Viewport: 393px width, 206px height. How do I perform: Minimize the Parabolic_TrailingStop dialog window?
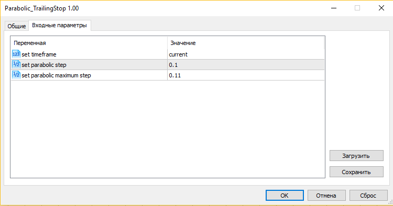(x=334, y=8)
